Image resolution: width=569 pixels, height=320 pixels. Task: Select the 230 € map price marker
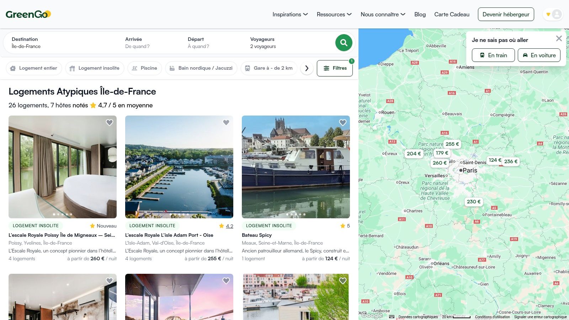click(474, 202)
